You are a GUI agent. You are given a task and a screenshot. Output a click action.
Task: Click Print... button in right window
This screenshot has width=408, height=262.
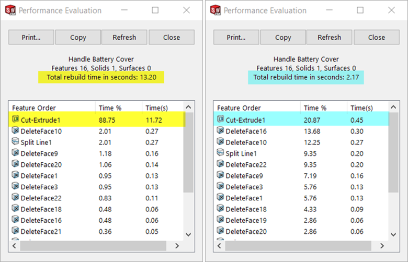pos(236,37)
